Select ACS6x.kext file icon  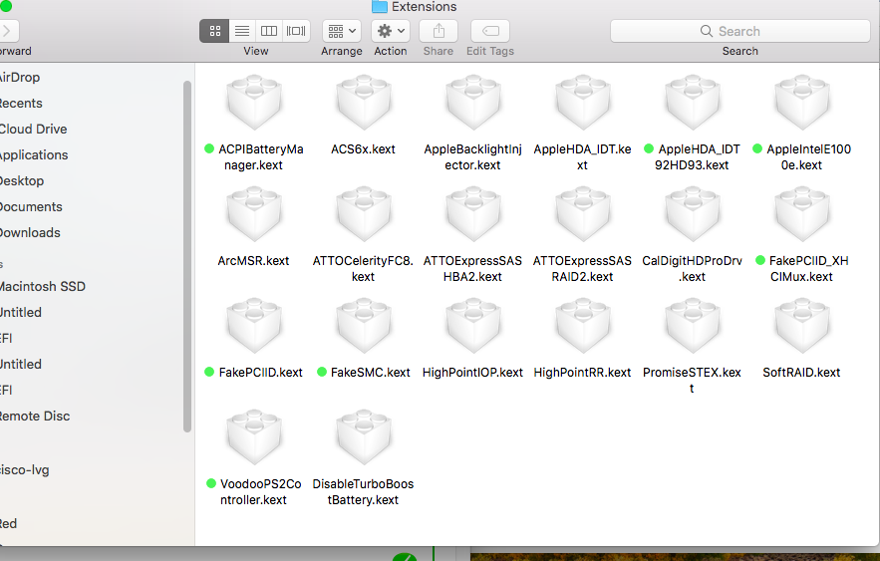[364, 103]
